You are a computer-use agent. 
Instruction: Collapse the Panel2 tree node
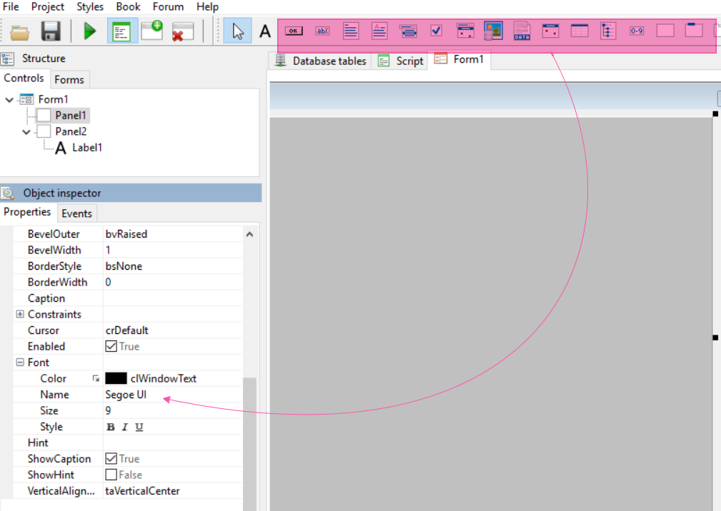coord(26,132)
